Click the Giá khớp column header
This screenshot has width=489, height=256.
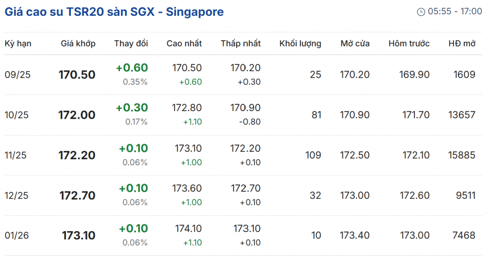pyautogui.click(x=78, y=44)
